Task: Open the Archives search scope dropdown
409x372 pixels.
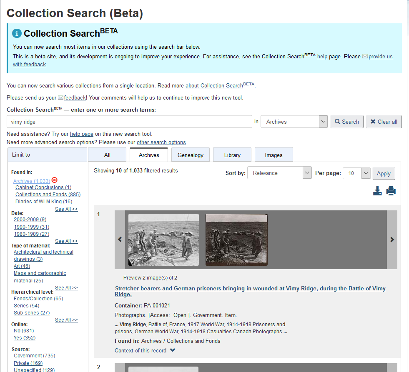Action: coord(294,122)
